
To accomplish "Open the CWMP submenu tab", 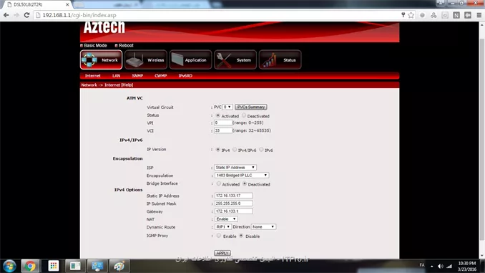I will (160, 76).
